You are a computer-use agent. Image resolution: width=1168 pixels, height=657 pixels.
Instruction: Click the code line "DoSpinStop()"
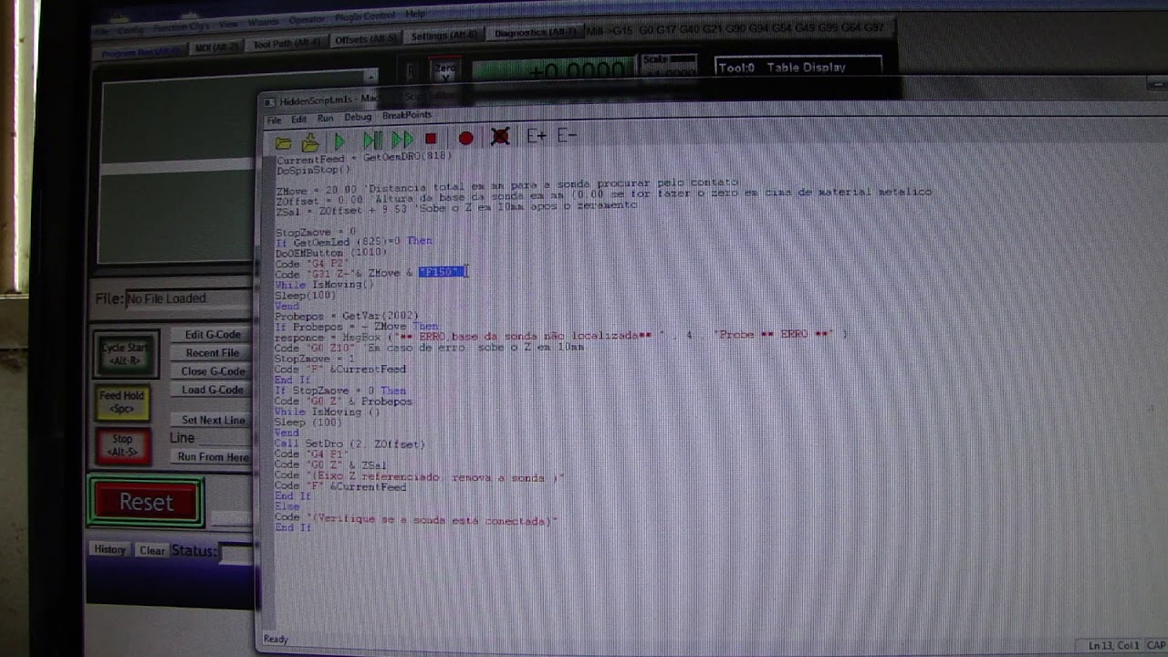313,170
